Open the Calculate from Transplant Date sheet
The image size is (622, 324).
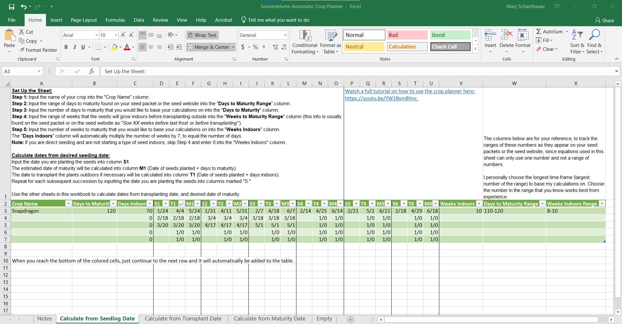click(183, 318)
